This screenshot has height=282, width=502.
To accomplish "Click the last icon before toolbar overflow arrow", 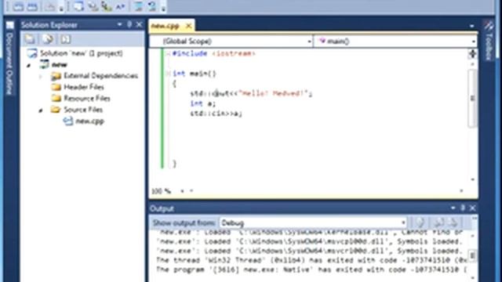I will pos(152,6).
